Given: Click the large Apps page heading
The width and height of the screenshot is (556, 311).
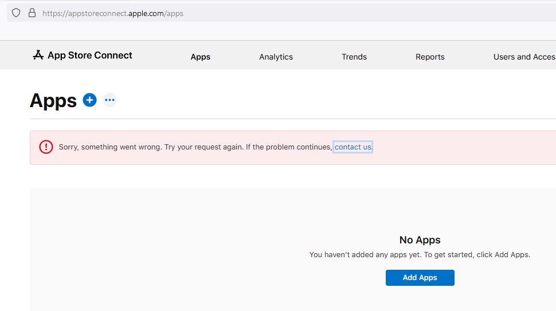Looking at the screenshot, I should pos(53,101).
